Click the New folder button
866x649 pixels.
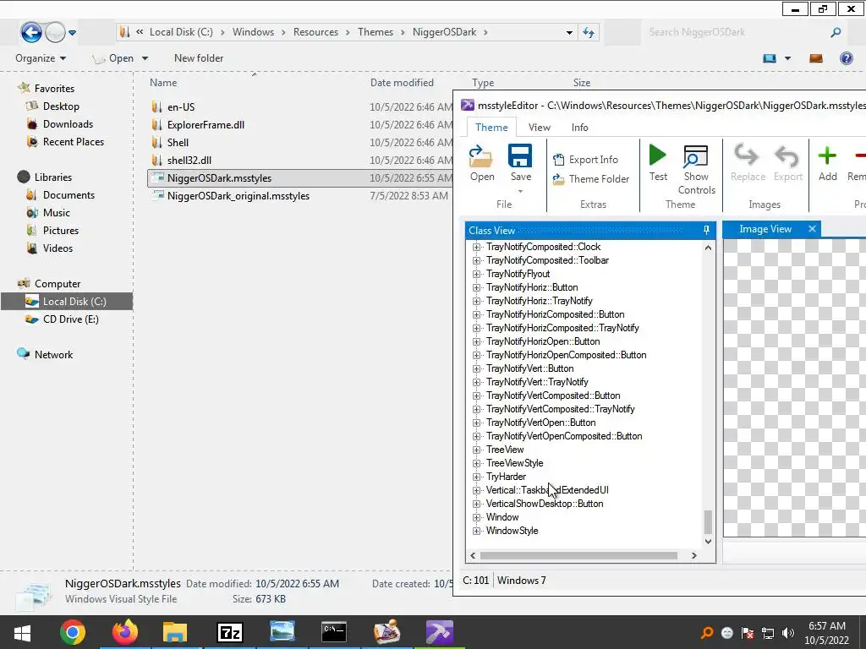198,58
